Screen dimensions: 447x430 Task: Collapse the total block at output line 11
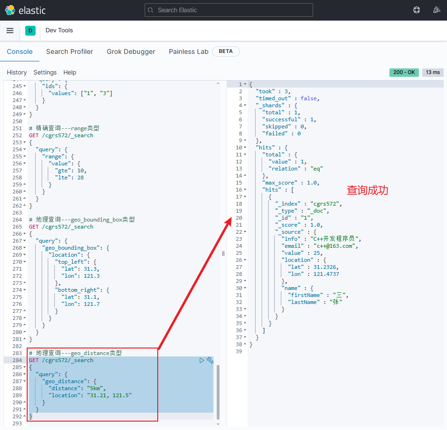pyautogui.click(x=245, y=155)
